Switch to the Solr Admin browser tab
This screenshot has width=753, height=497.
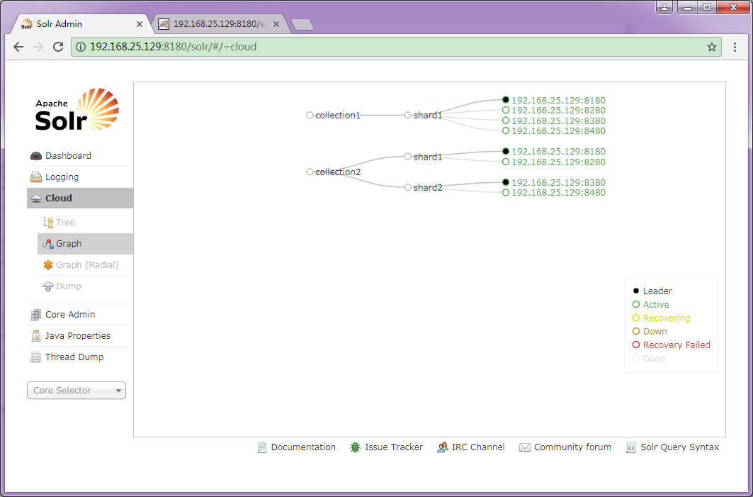pos(81,24)
